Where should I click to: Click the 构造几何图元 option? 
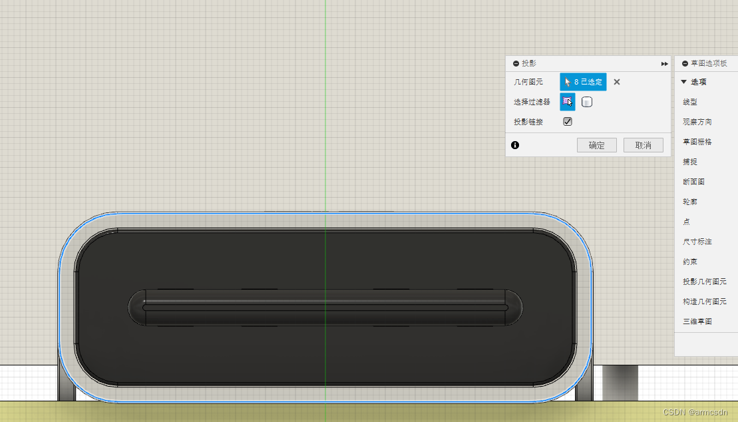coord(705,302)
